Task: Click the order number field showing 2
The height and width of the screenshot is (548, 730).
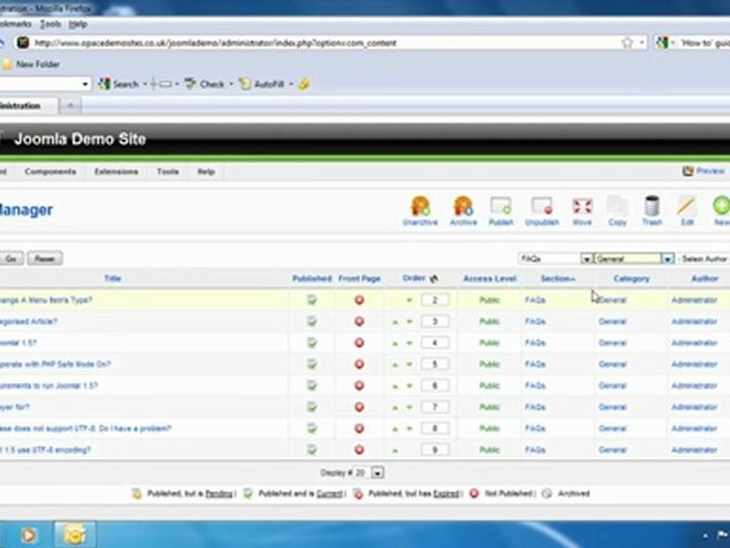Action: point(435,300)
